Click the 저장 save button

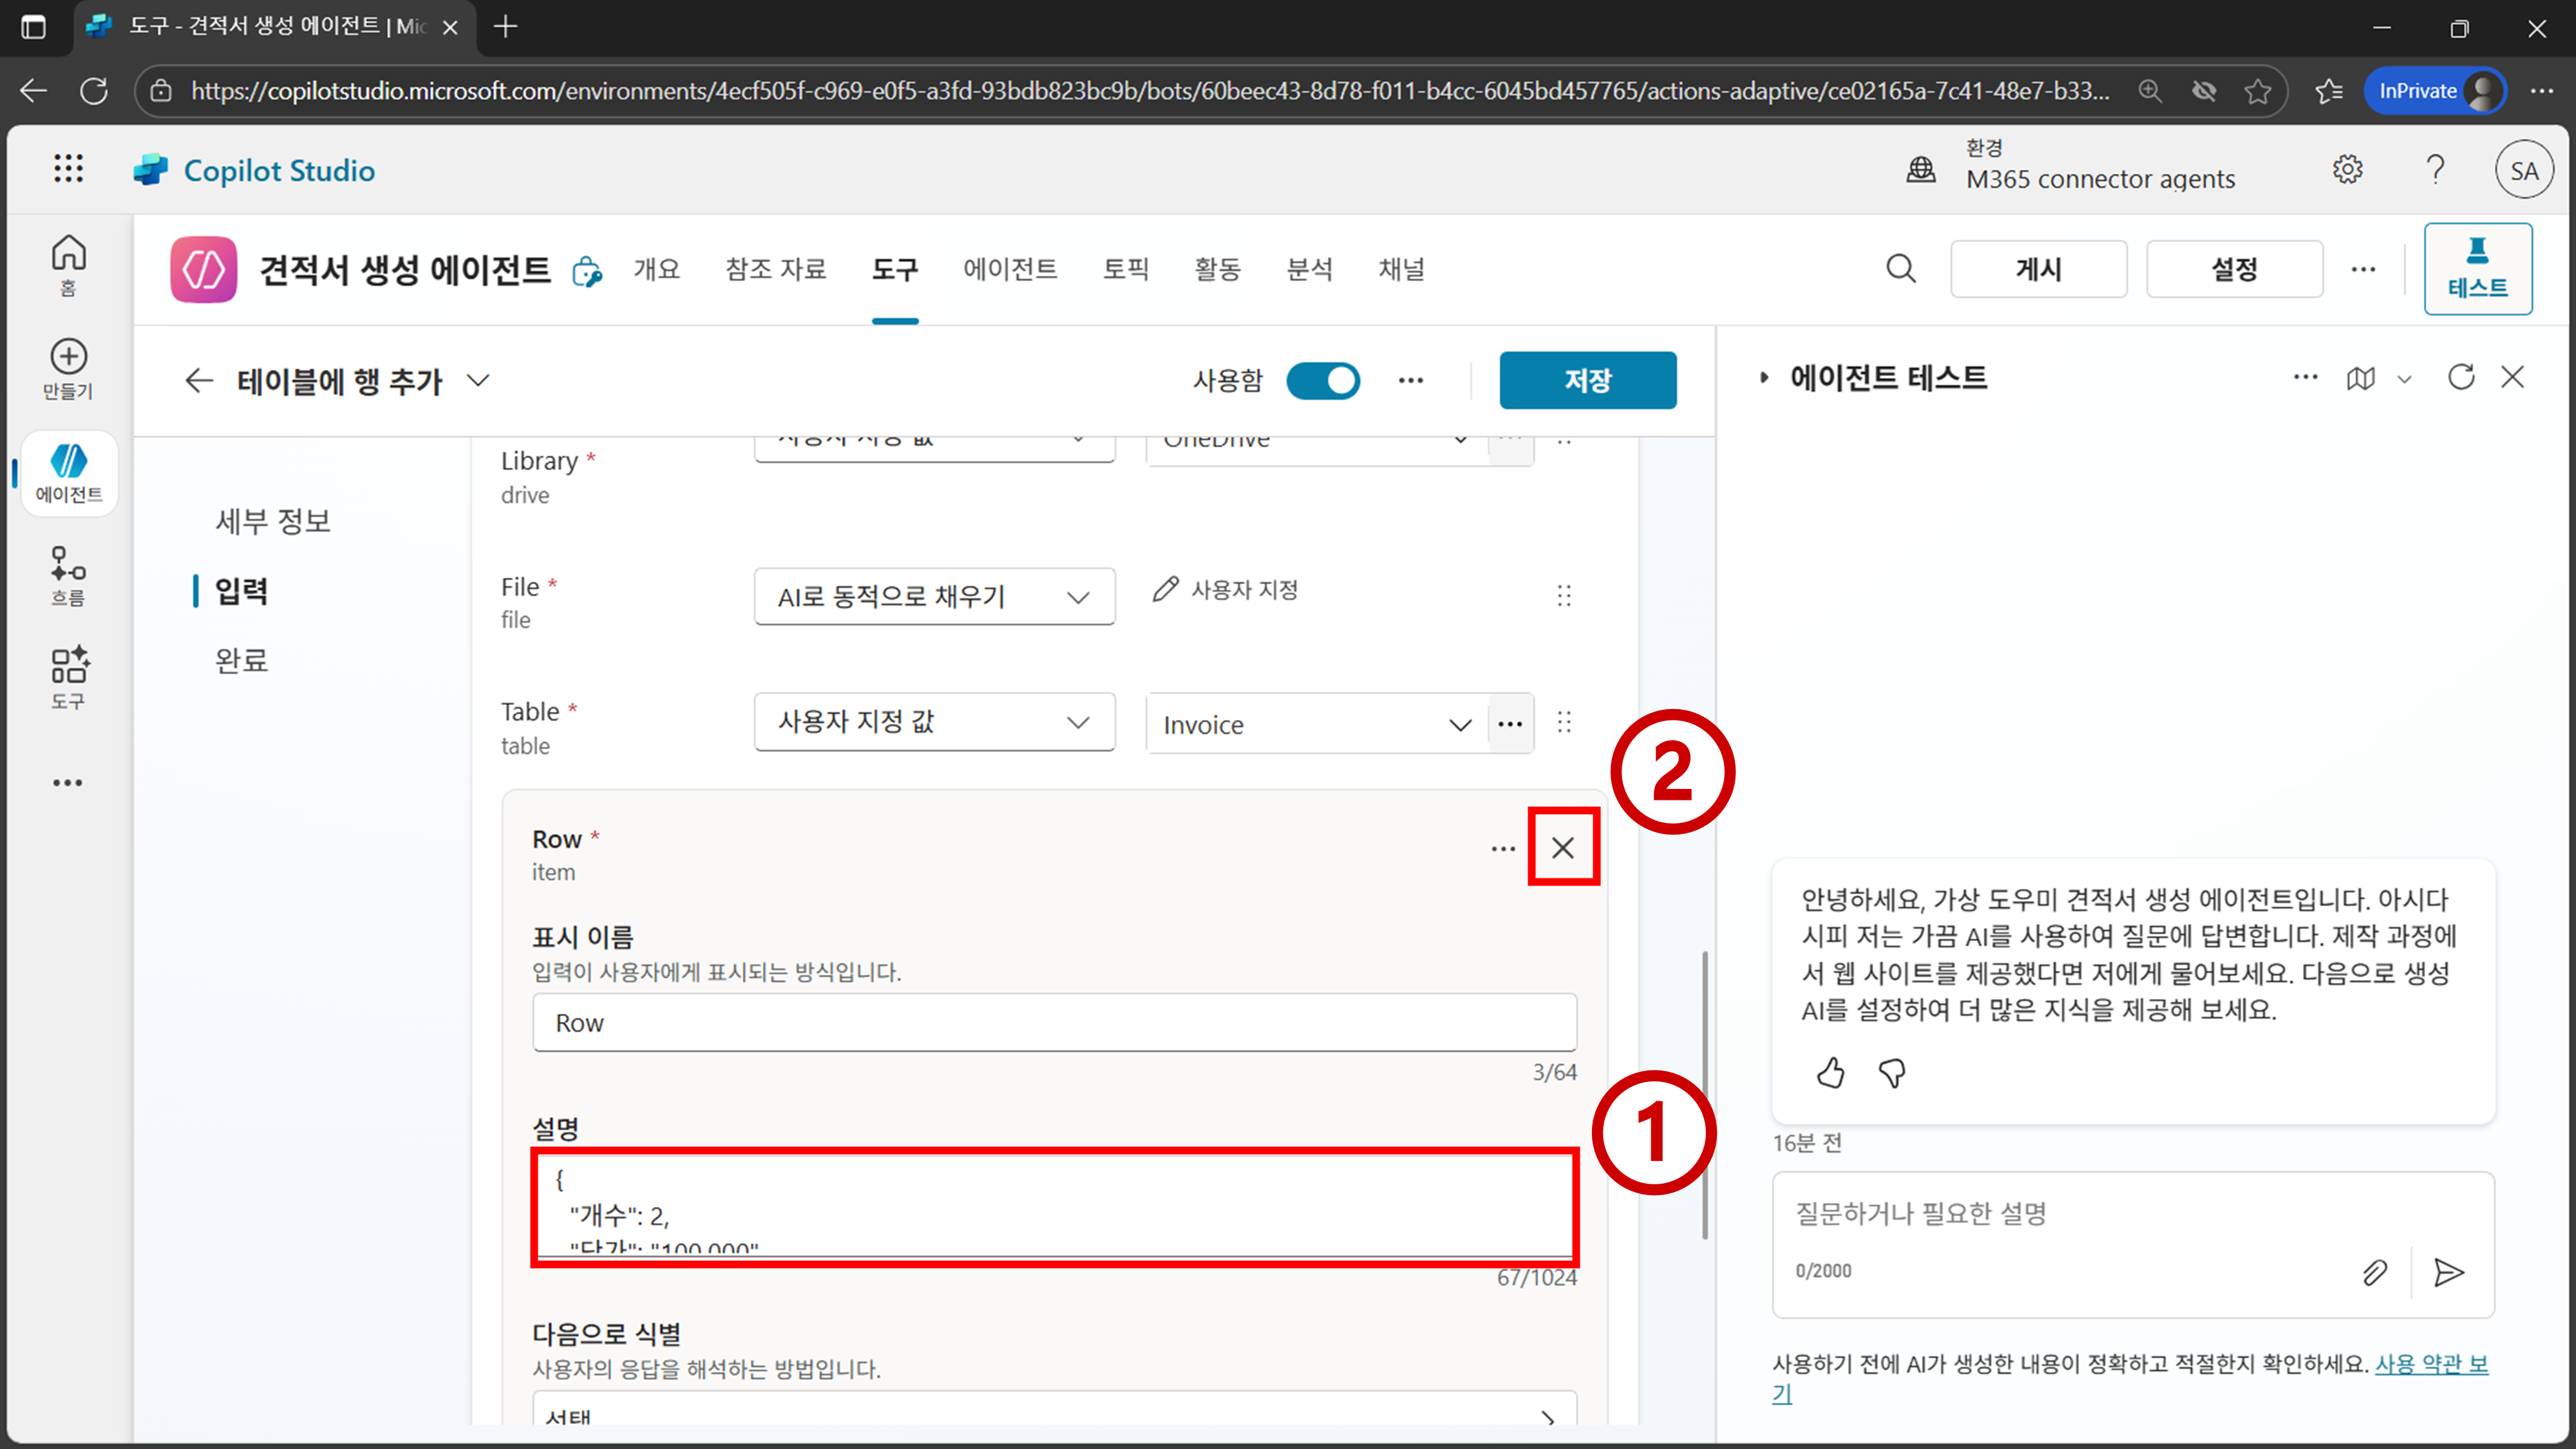pos(1587,380)
